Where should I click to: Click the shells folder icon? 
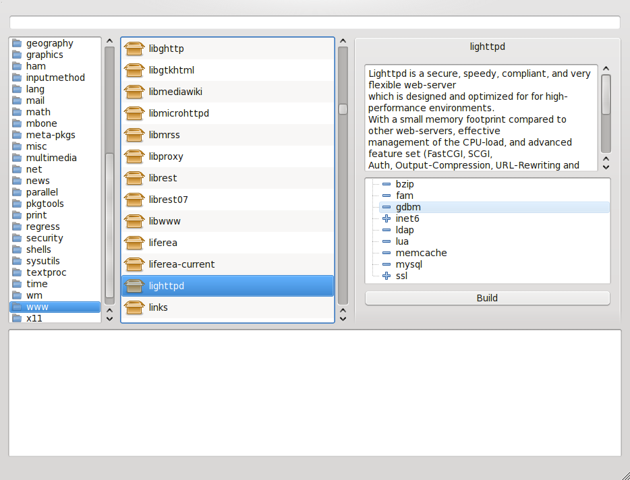point(17,250)
